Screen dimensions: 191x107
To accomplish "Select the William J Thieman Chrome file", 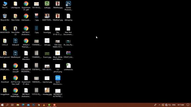I will 26,43.
